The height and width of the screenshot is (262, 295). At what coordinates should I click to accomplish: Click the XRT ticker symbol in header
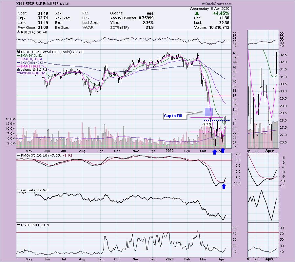pyautogui.click(x=20, y=4)
